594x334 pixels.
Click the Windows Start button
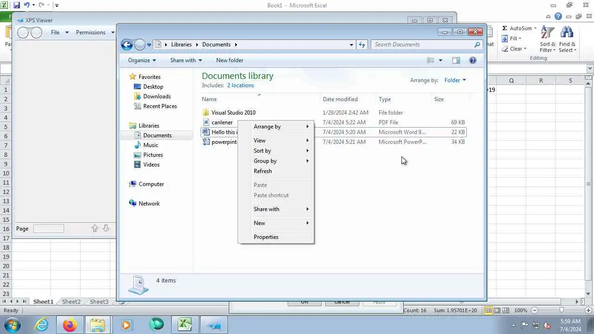point(12,325)
